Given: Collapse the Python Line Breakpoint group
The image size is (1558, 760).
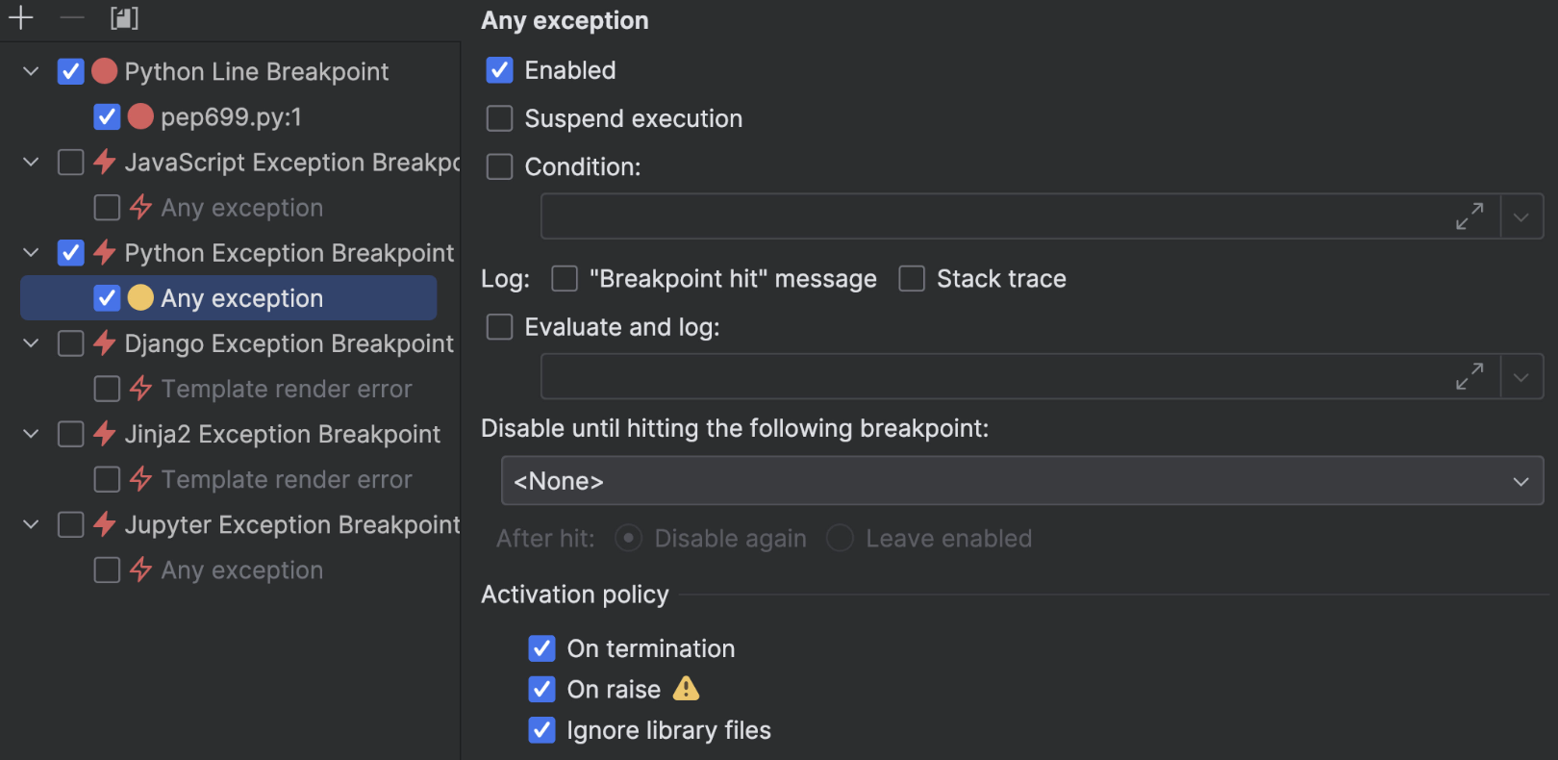Looking at the screenshot, I should (31, 71).
